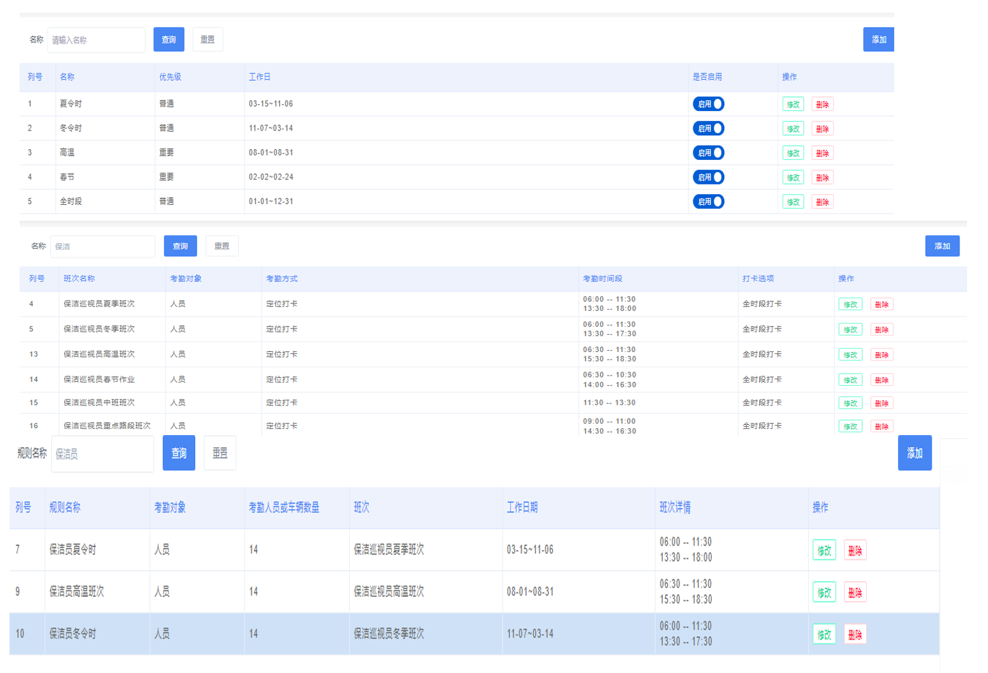Click 修改 for rule 保洁员冬令时

[x=824, y=634]
